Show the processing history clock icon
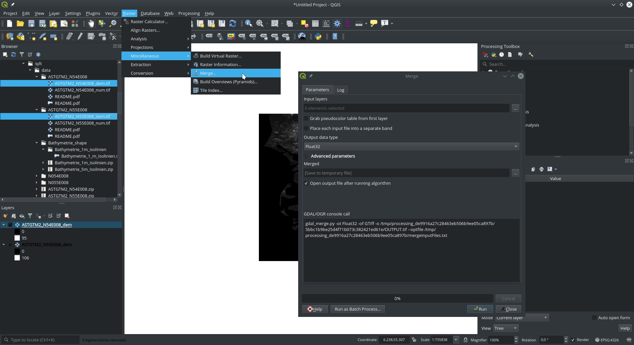The width and height of the screenshot is (634, 345). pyautogui.click(x=502, y=55)
